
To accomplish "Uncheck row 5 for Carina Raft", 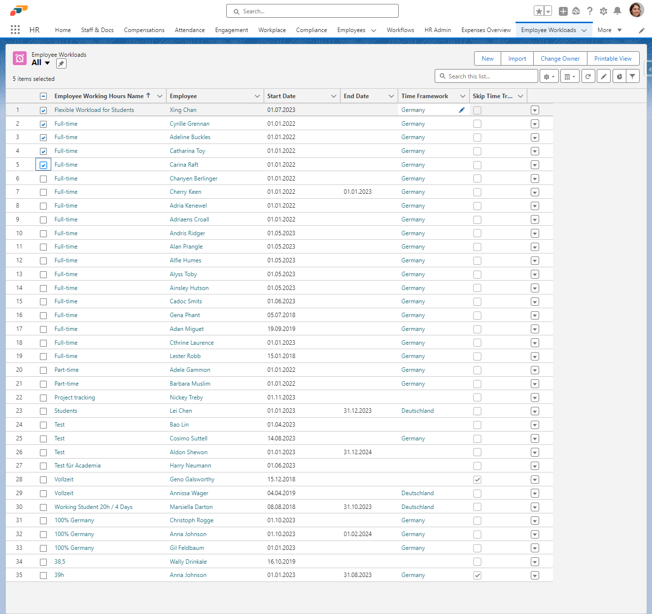I will (43, 165).
